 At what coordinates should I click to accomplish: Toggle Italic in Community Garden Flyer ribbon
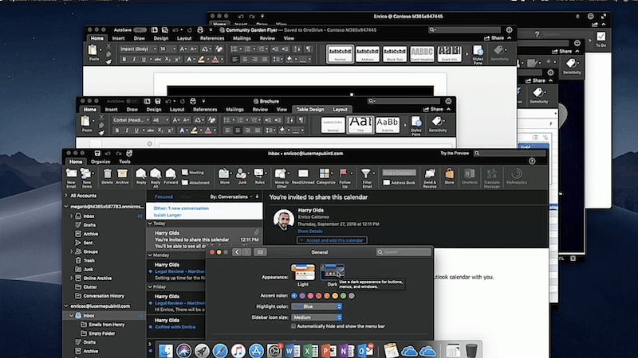point(134,60)
